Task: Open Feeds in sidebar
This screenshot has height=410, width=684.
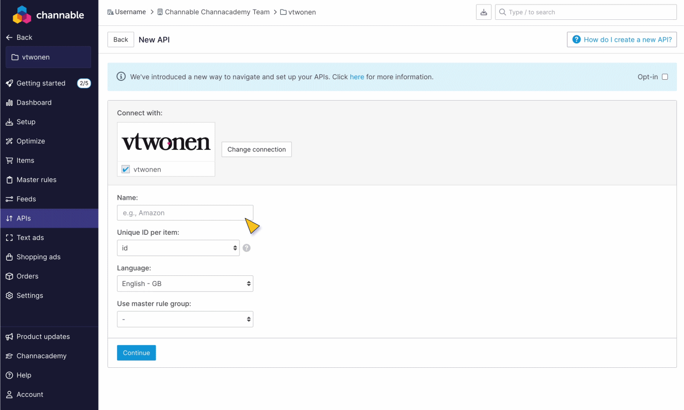Action: (26, 199)
